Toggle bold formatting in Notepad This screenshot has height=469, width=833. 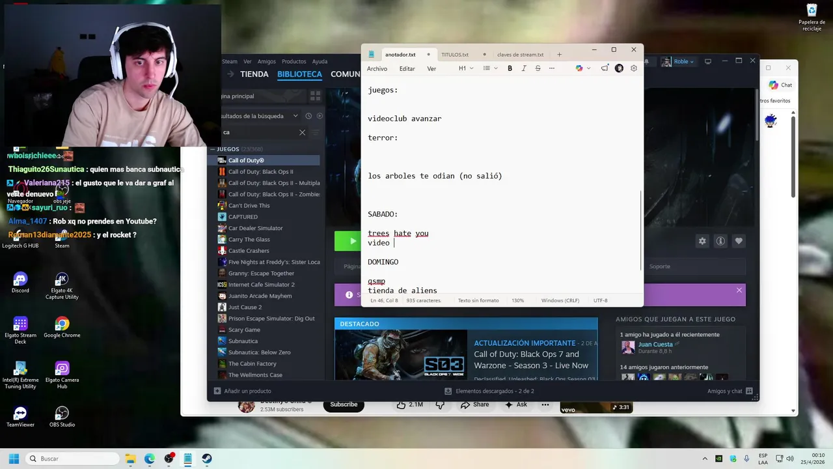point(510,68)
